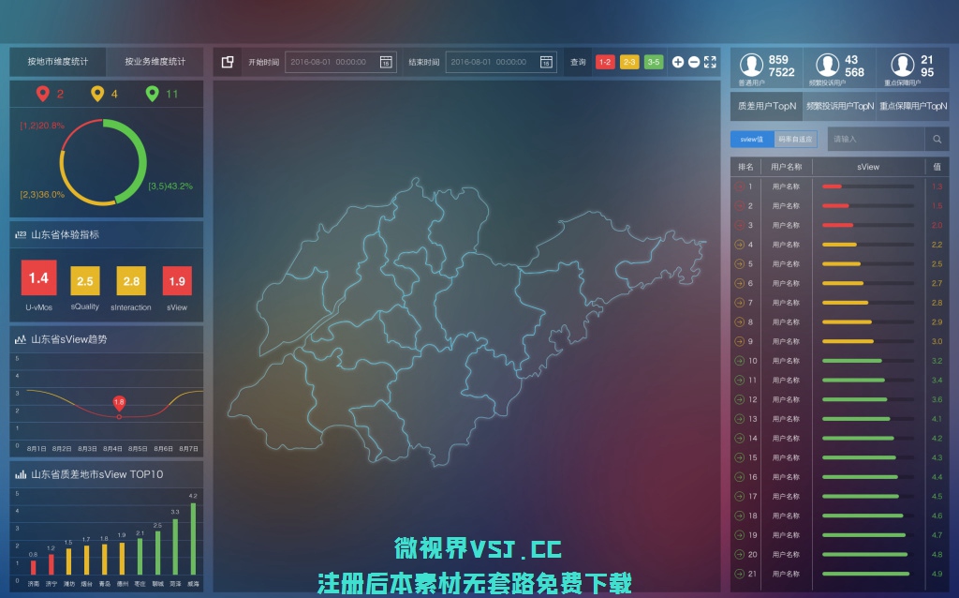The width and height of the screenshot is (959, 598).
Task: Click the 查询 query button
Action: pyautogui.click(x=578, y=62)
